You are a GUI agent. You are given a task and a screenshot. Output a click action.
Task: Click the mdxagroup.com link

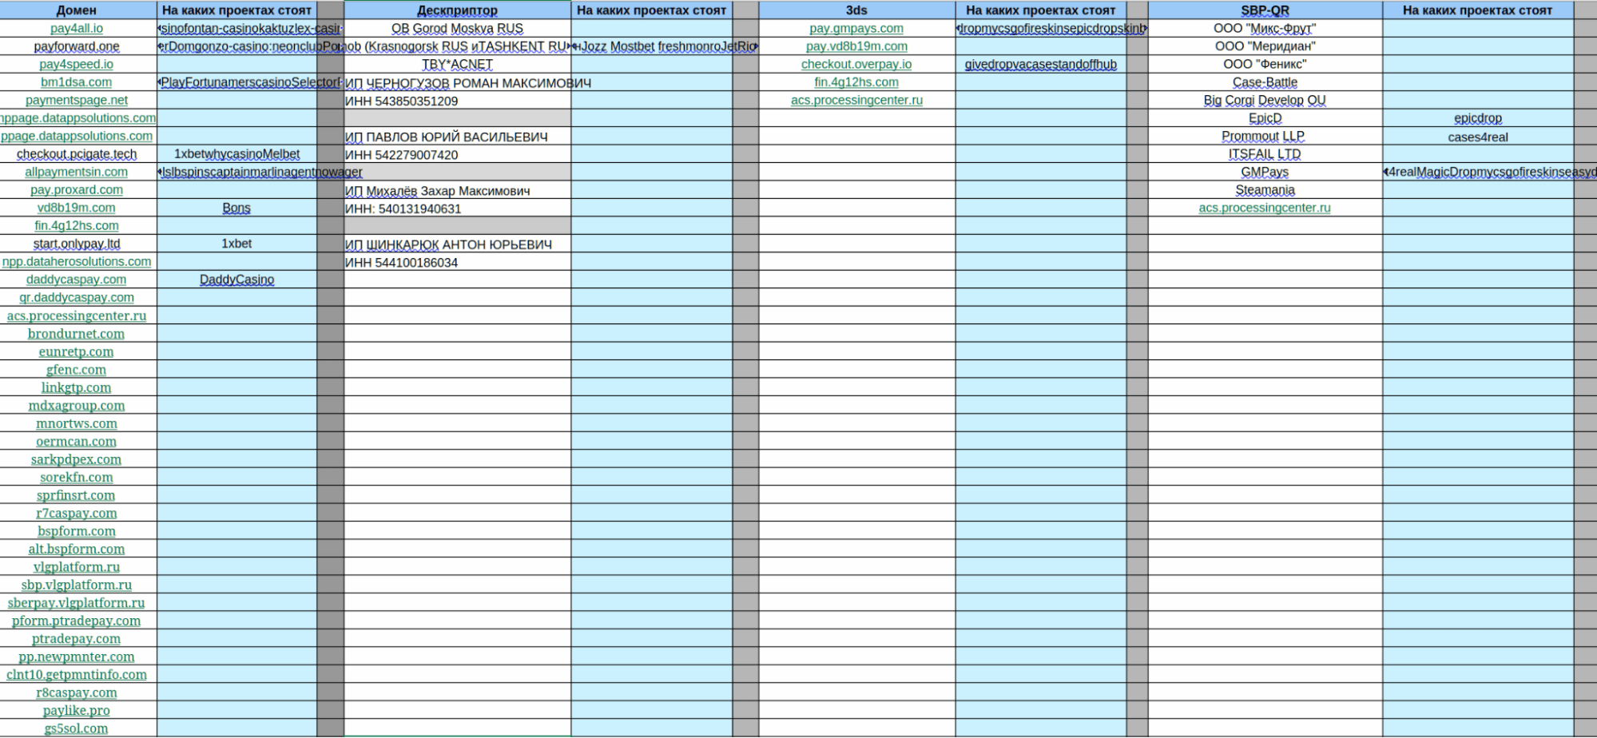point(77,406)
